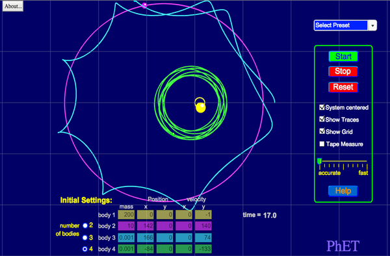The width and height of the screenshot is (390, 256).
Task: Disable the Show Grid checkbox
Action: point(322,131)
